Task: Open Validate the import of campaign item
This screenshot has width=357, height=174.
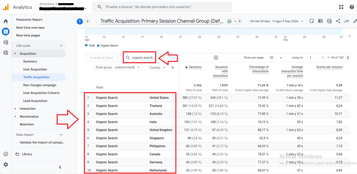Action: [x=42, y=143]
